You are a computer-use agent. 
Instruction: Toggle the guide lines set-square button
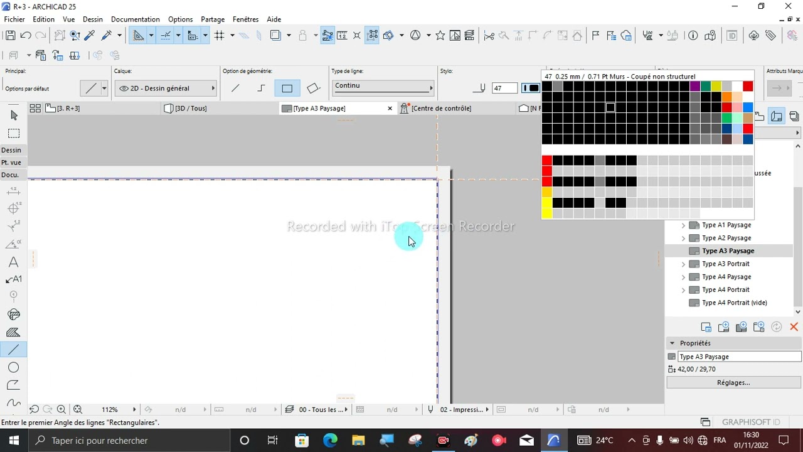(x=139, y=36)
